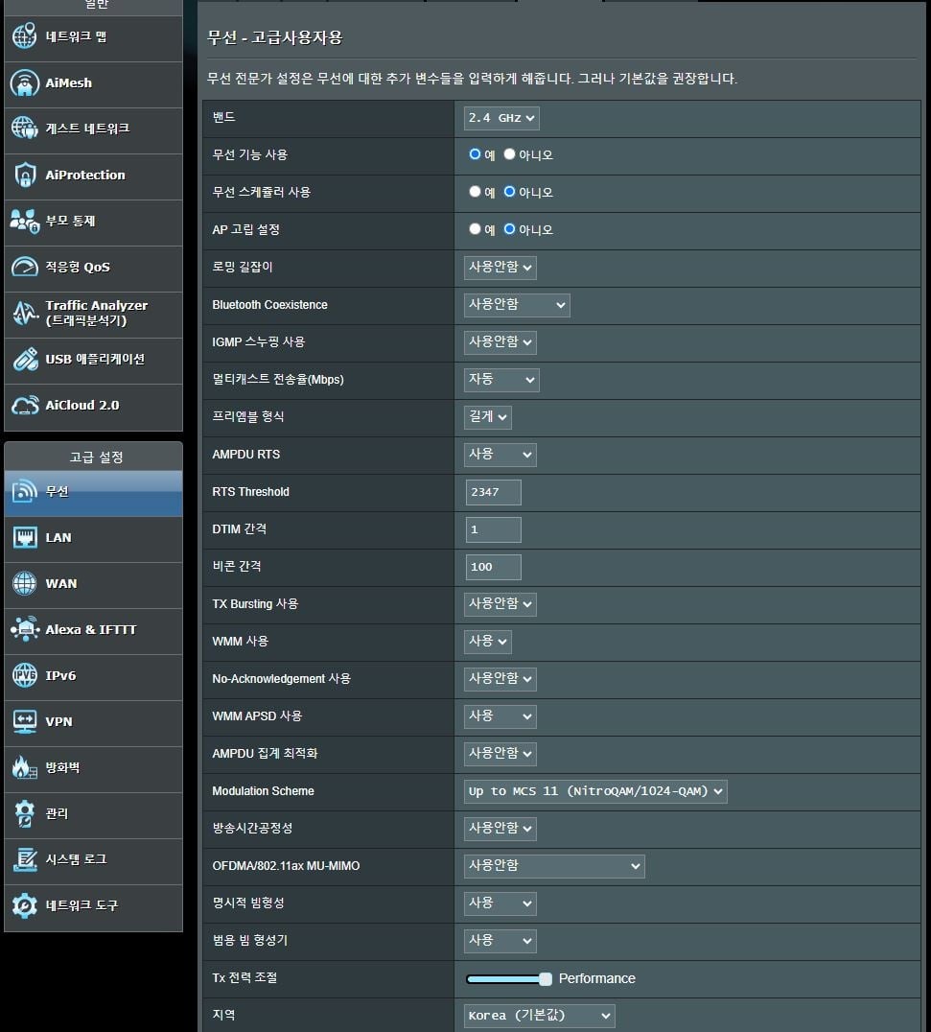
Task: Open the 명시적 빔형성 dropdown
Action: pyautogui.click(x=500, y=903)
